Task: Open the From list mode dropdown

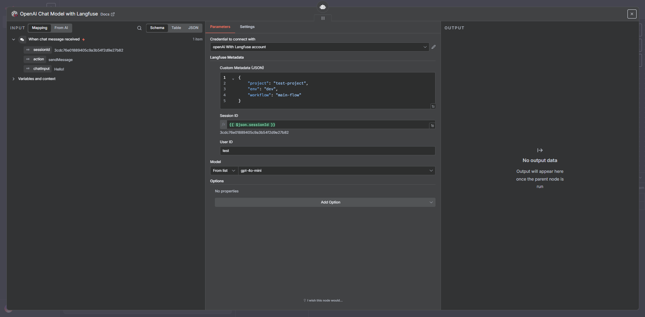Action: click(224, 171)
